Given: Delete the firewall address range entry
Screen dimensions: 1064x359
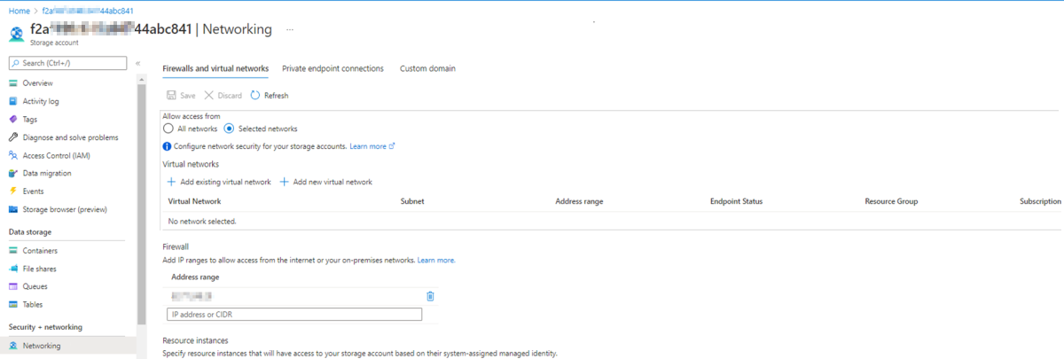Looking at the screenshot, I should click(x=430, y=296).
